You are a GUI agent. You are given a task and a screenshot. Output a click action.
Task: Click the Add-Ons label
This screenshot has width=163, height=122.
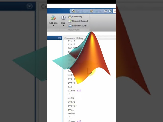click(53, 23)
